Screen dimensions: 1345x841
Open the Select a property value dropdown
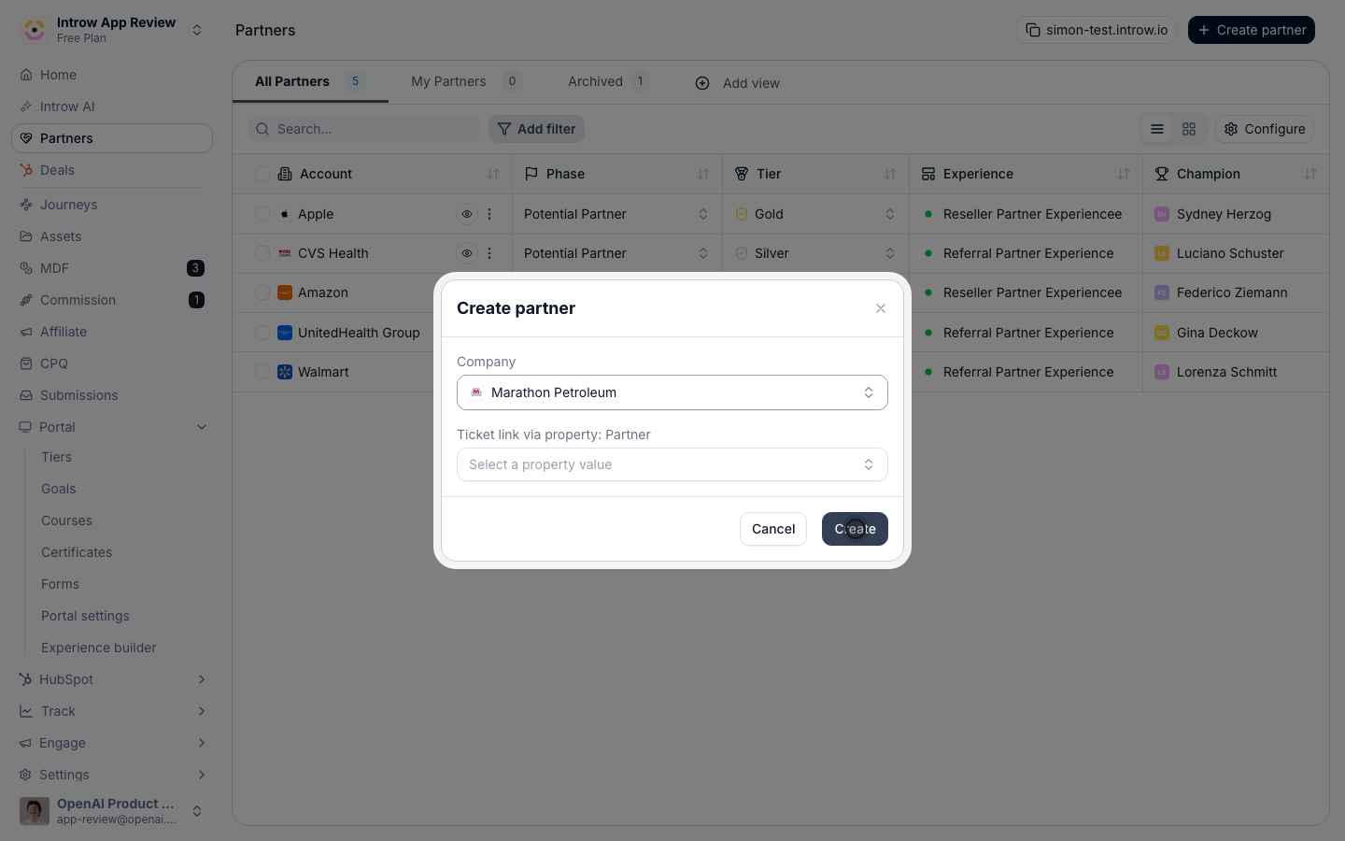coord(672,464)
